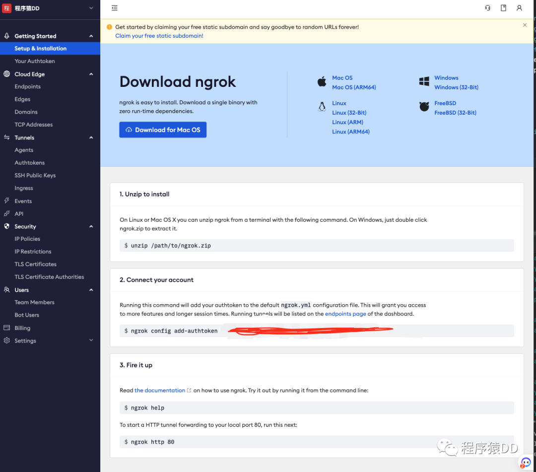Click Claim your free static subdomain link
This screenshot has height=472, width=536.
pyautogui.click(x=159, y=36)
